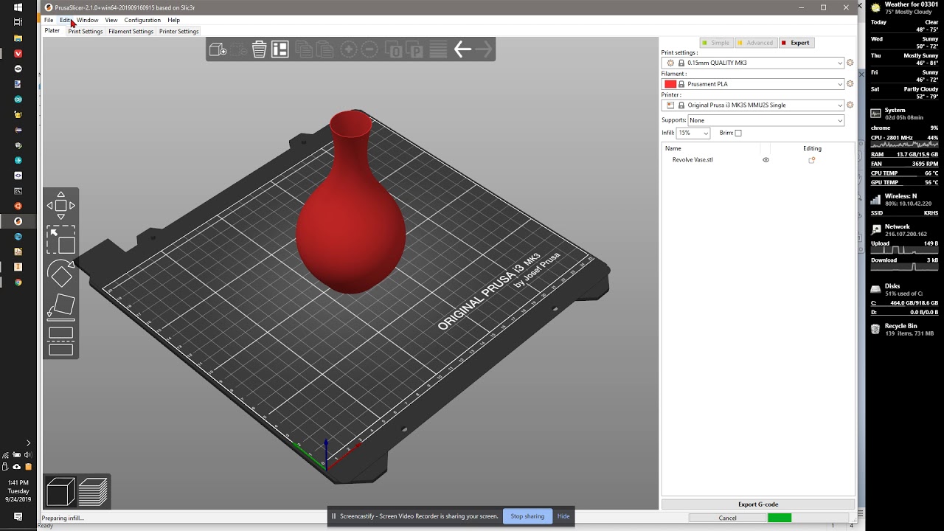Switch to Filament Settings tab
Viewport: 944px width, 531px height.
[x=131, y=32]
